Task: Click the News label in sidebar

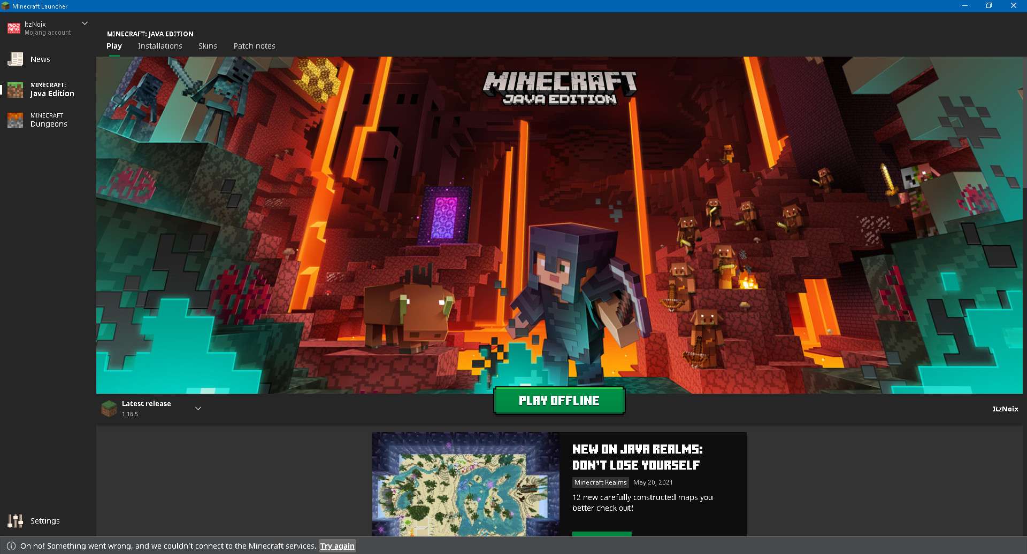Action: (40, 59)
